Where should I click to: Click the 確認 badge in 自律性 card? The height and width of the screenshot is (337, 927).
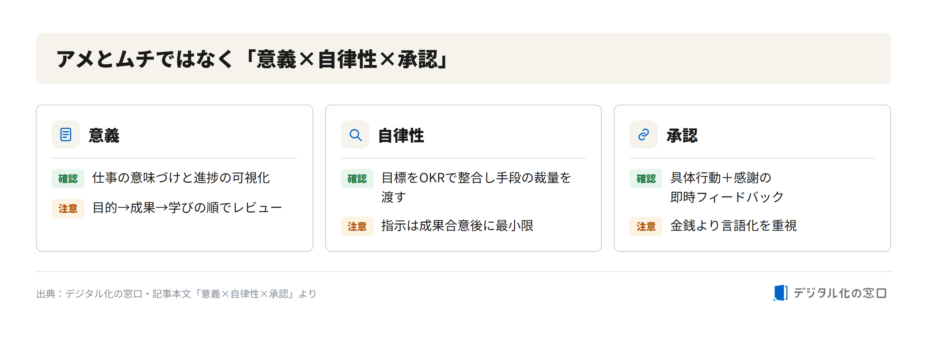357,179
